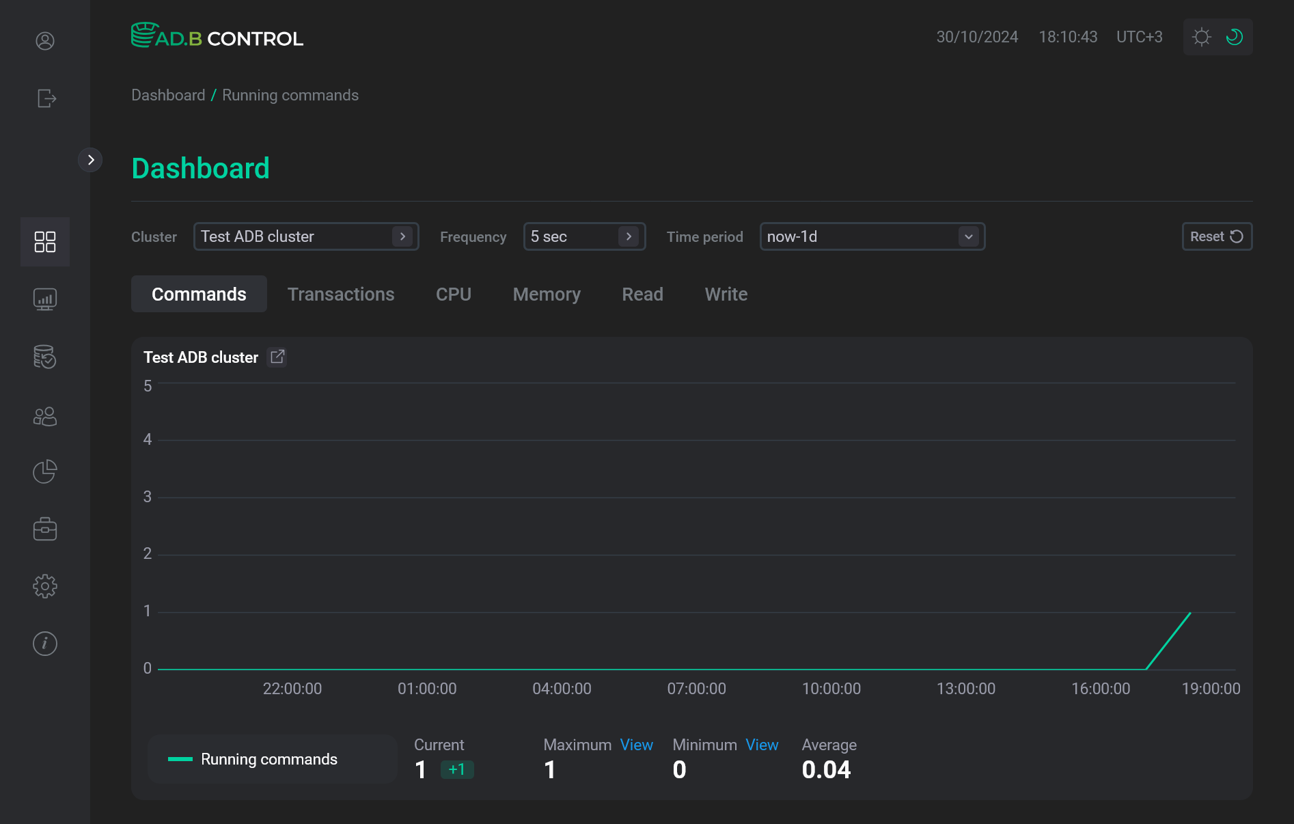Switch to the CPU tab
The width and height of the screenshot is (1294, 824).
coord(454,294)
